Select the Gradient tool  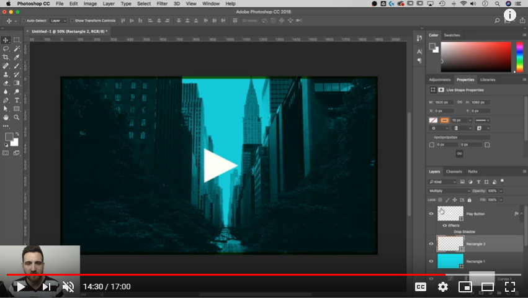(x=17, y=83)
